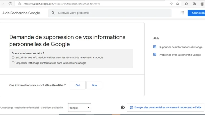Click "Ces informations vous-ont elles été utiles ?" text
Viewport: 205px width, 115px height.
pos(37,85)
